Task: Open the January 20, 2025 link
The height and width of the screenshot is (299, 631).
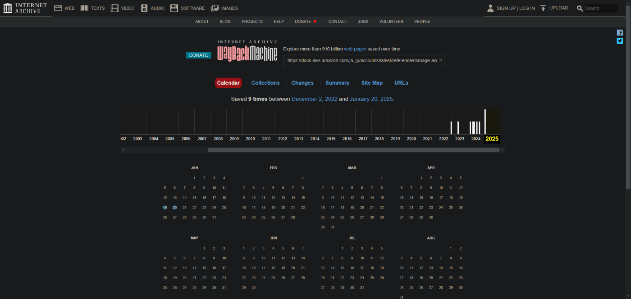Action: 372,99
